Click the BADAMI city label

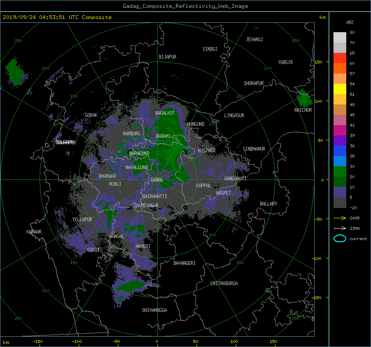[163, 136]
